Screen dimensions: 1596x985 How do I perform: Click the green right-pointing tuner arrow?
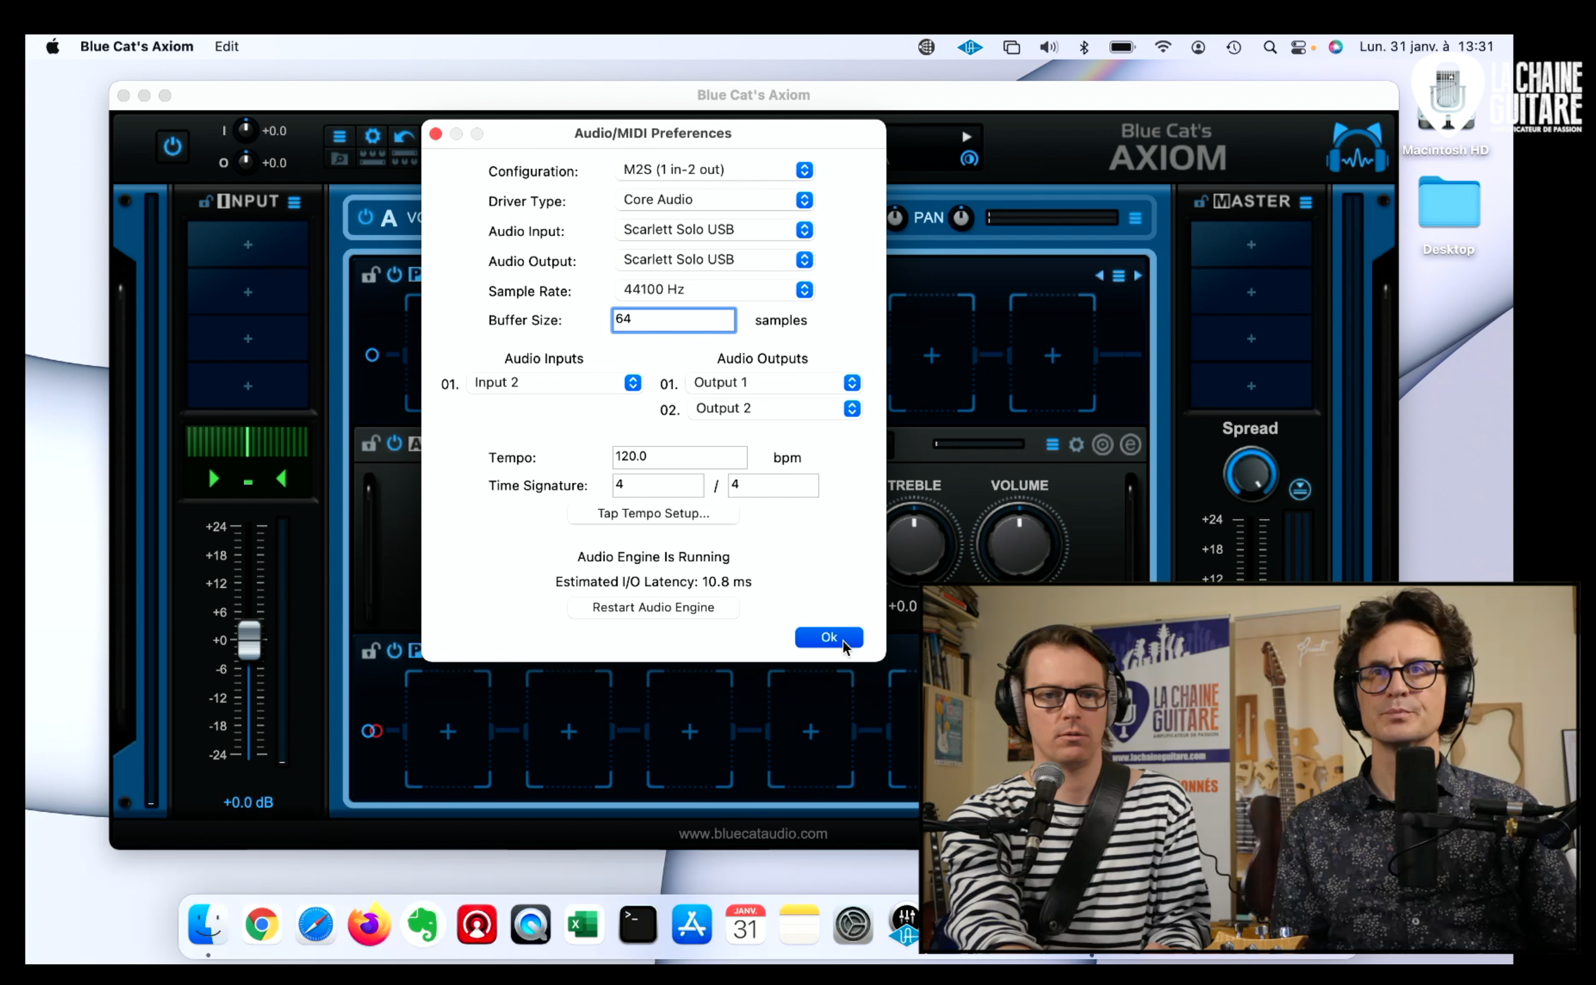click(213, 479)
